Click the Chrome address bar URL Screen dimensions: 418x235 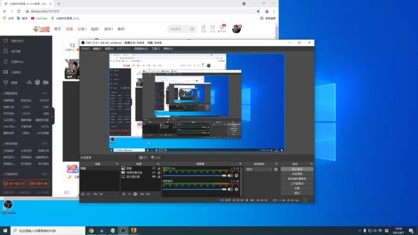[45, 11]
